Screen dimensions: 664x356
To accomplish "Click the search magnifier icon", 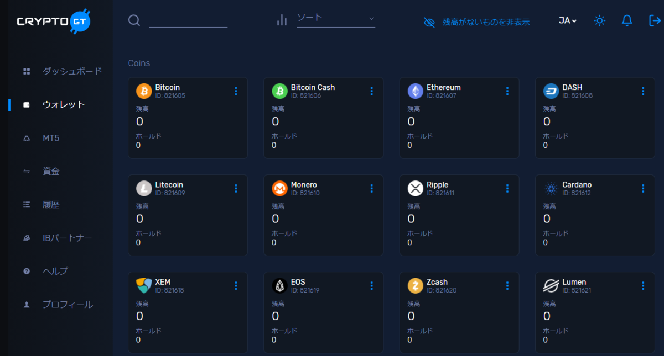I will pyautogui.click(x=134, y=20).
